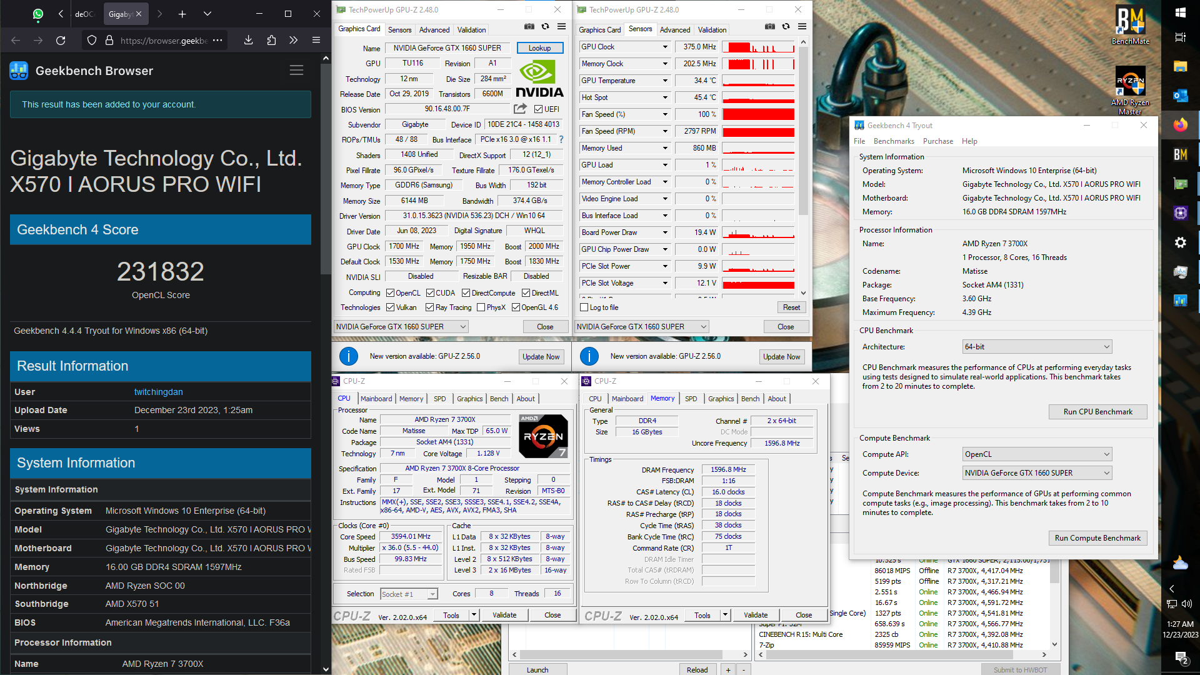Open hamburger menu in GPU-Z Graphics Card window

561,26
